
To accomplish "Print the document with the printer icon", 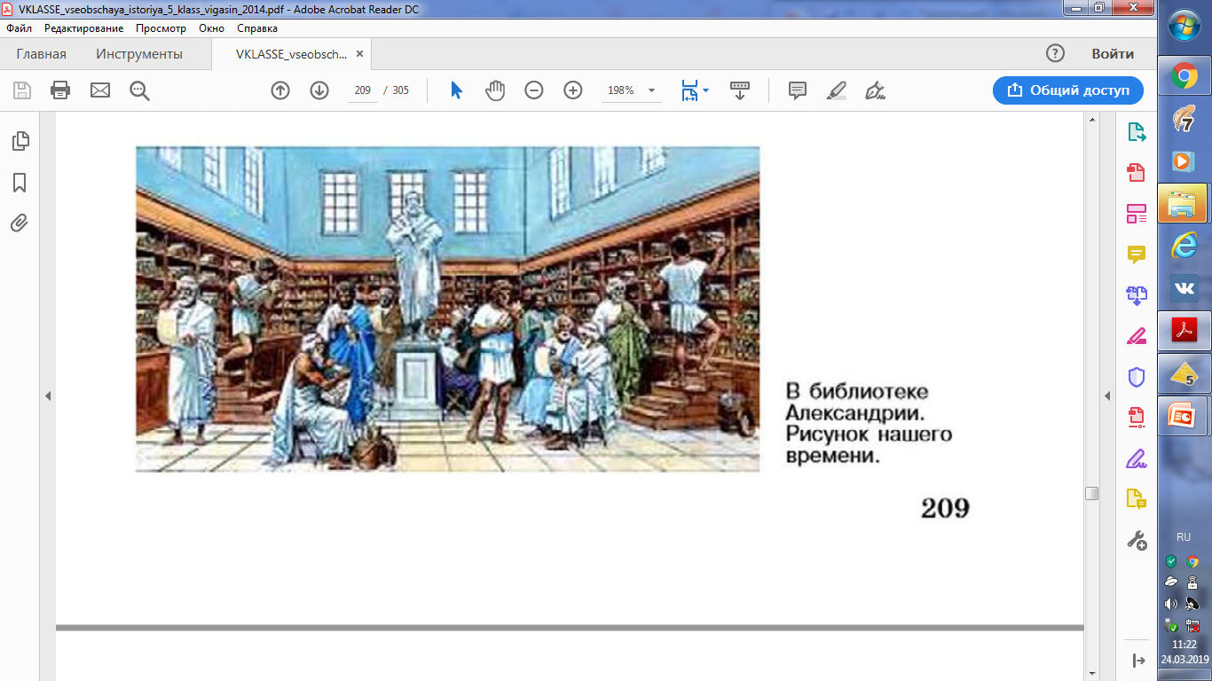I will [x=60, y=90].
